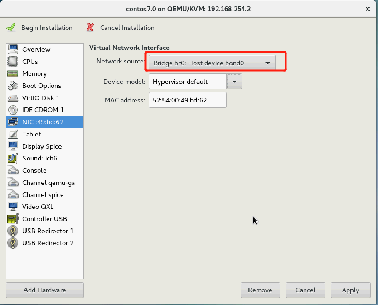This screenshot has height=305, width=378.
Task: Open the USB Redirector 2 entry
Action: tap(45, 243)
